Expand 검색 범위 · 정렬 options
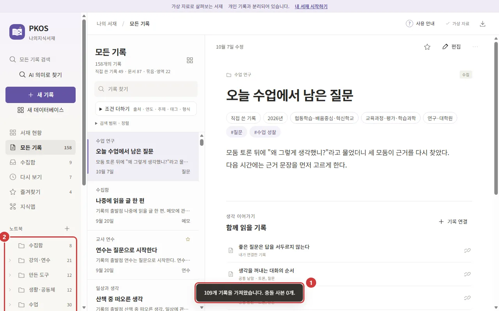Screen dimensions: 499x311 pos(112,123)
